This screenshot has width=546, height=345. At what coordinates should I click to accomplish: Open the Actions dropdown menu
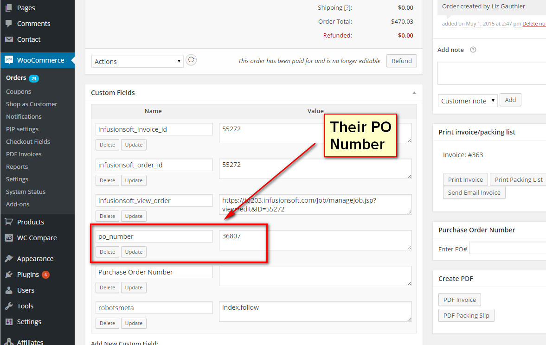137,61
